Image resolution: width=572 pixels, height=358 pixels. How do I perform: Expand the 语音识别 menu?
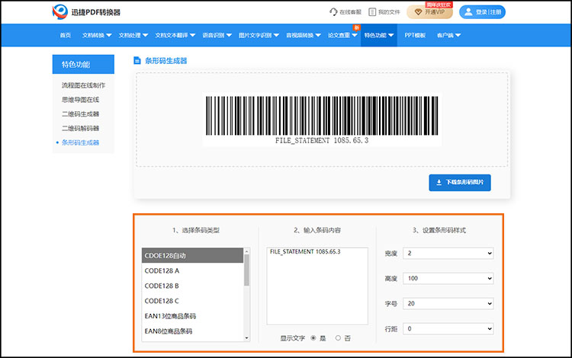pyautogui.click(x=217, y=35)
